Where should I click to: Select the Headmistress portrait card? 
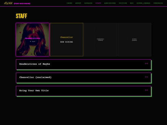pos(32,40)
